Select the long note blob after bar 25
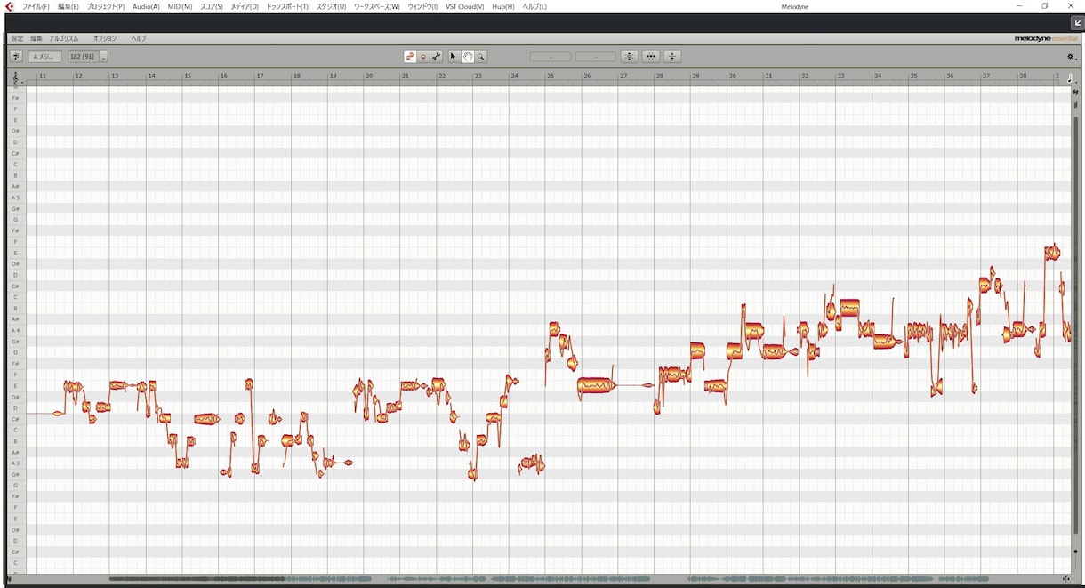Screen dimensions: 1085x588 (596, 386)
